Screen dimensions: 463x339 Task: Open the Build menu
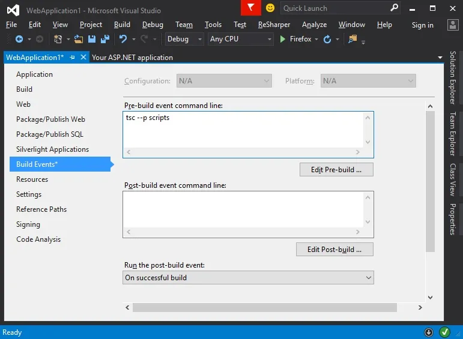click(x=122, y=25)
